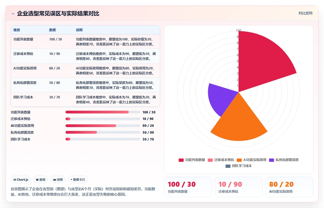Click the 维度 column header
The height and width of the screenshot is (208, 324).
pos(17,30)
